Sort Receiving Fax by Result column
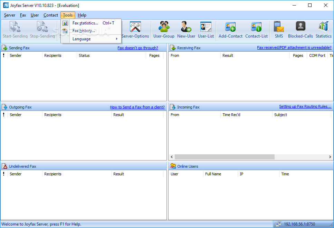The width and height of the screenshot is (334, 228). click(x=255, y=55)
